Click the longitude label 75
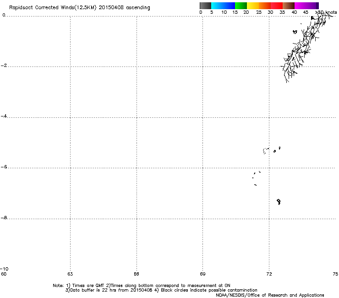 click(x=335, y=274)
